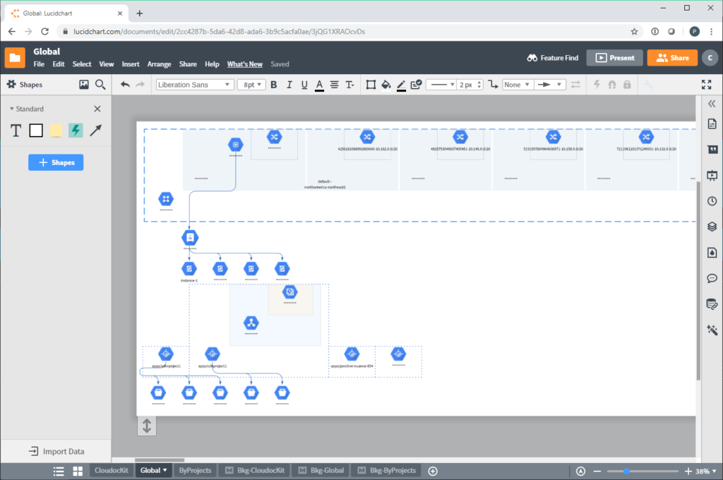
Task: Switch to the ByProjects page tab
Action: pos(195,470)
